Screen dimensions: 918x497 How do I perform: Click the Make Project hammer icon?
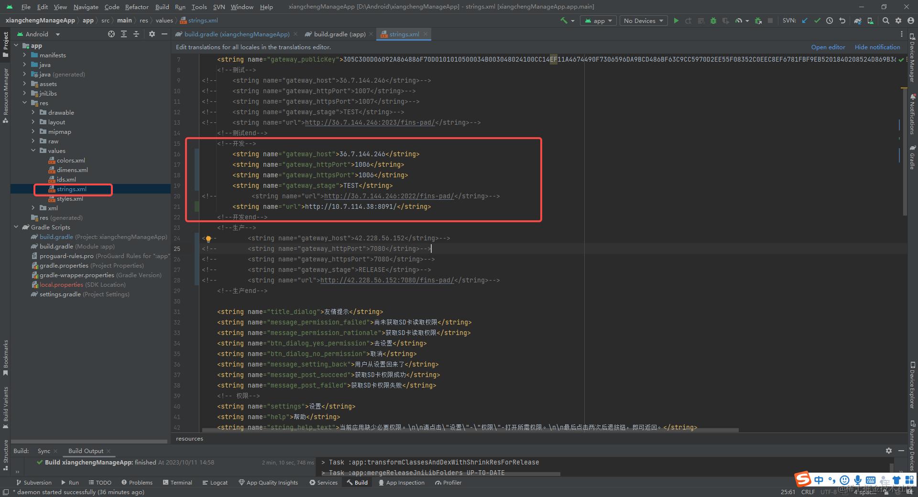point(564,21)
